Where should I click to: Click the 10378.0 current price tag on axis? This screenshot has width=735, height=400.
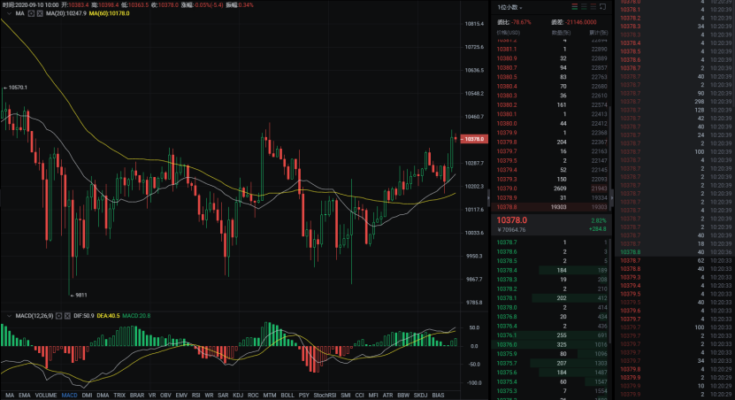[474, 139]
